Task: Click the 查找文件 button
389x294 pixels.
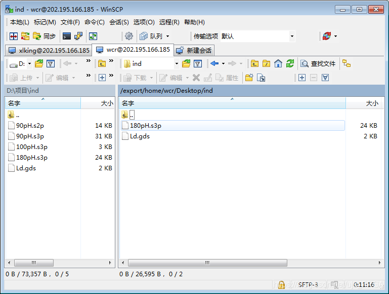Action: tap(318, 63)
